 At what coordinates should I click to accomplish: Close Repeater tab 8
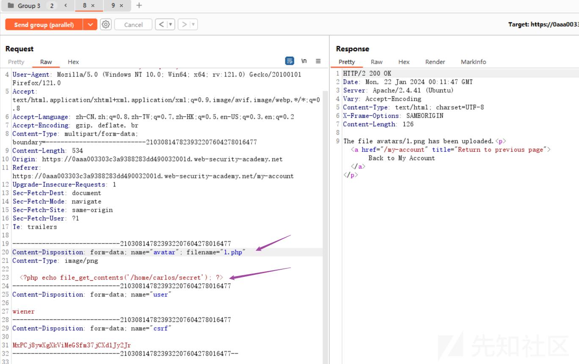pos(93,5)
